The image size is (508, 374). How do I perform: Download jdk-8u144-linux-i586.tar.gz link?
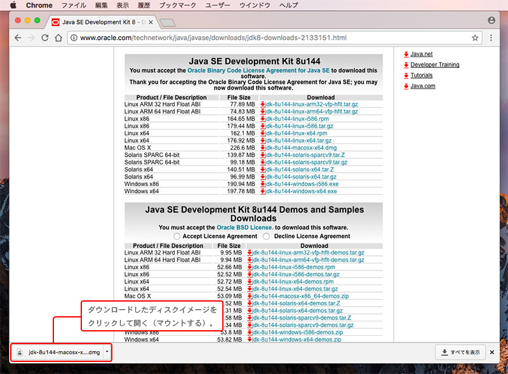299,126
